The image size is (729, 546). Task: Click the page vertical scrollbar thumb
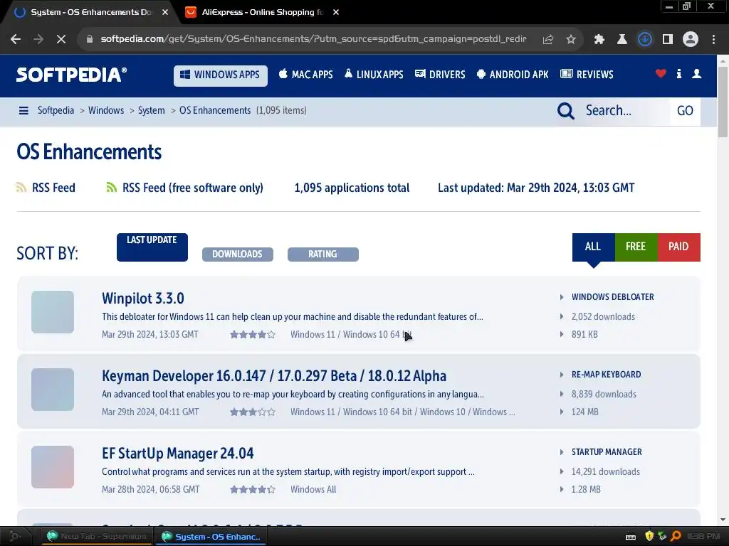pos(723,102)
